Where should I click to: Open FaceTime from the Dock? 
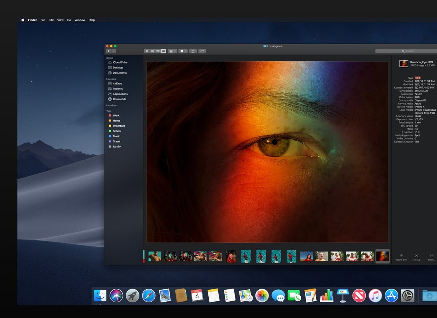pos(294,296)
